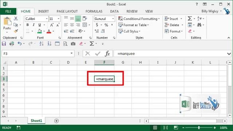This screenshot has width=233, height=131.
Task: Align text left
Action: click(x=66, y=25)
